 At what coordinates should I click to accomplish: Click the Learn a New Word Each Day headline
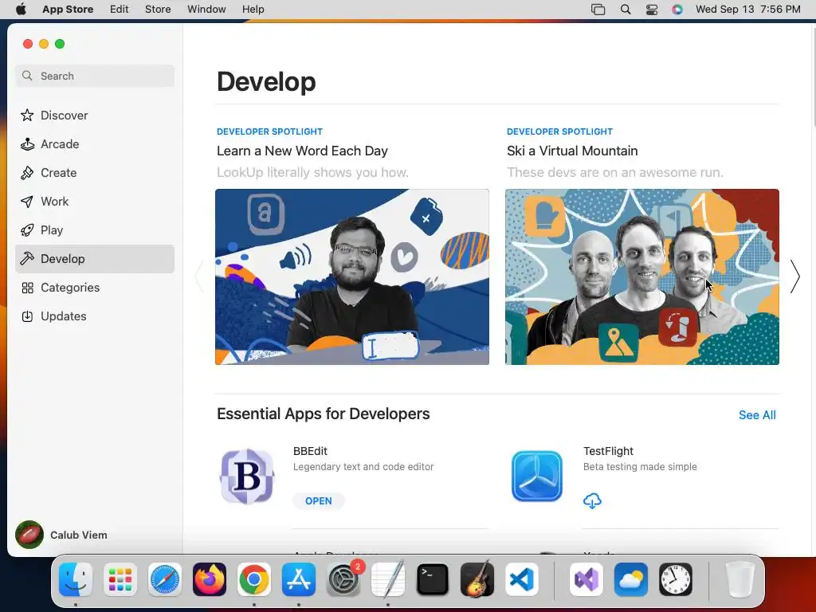pos(302,151)
